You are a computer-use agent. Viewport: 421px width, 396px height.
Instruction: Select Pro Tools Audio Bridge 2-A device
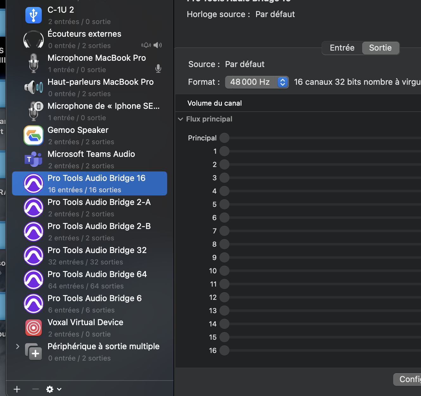tap(99, 207)
